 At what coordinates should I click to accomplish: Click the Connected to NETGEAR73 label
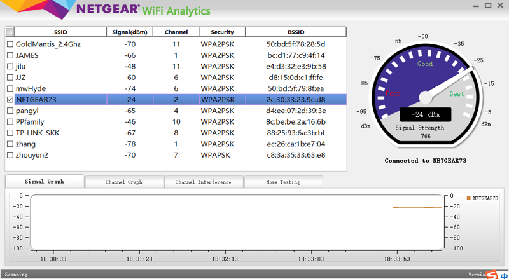tap(425, 161)
